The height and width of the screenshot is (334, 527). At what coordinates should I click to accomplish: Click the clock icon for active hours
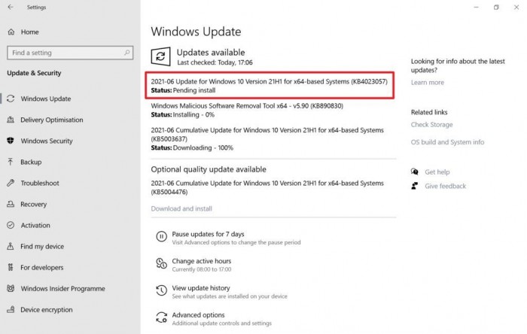[161, 263]
